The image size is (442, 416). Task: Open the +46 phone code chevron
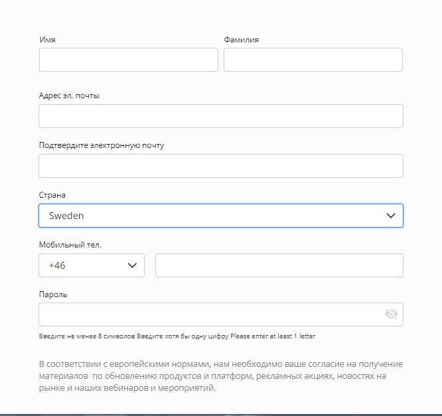tap(132, 265)
